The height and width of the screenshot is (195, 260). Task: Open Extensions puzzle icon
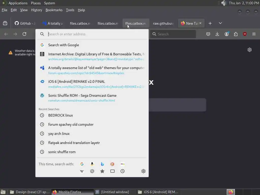[236, 34]
